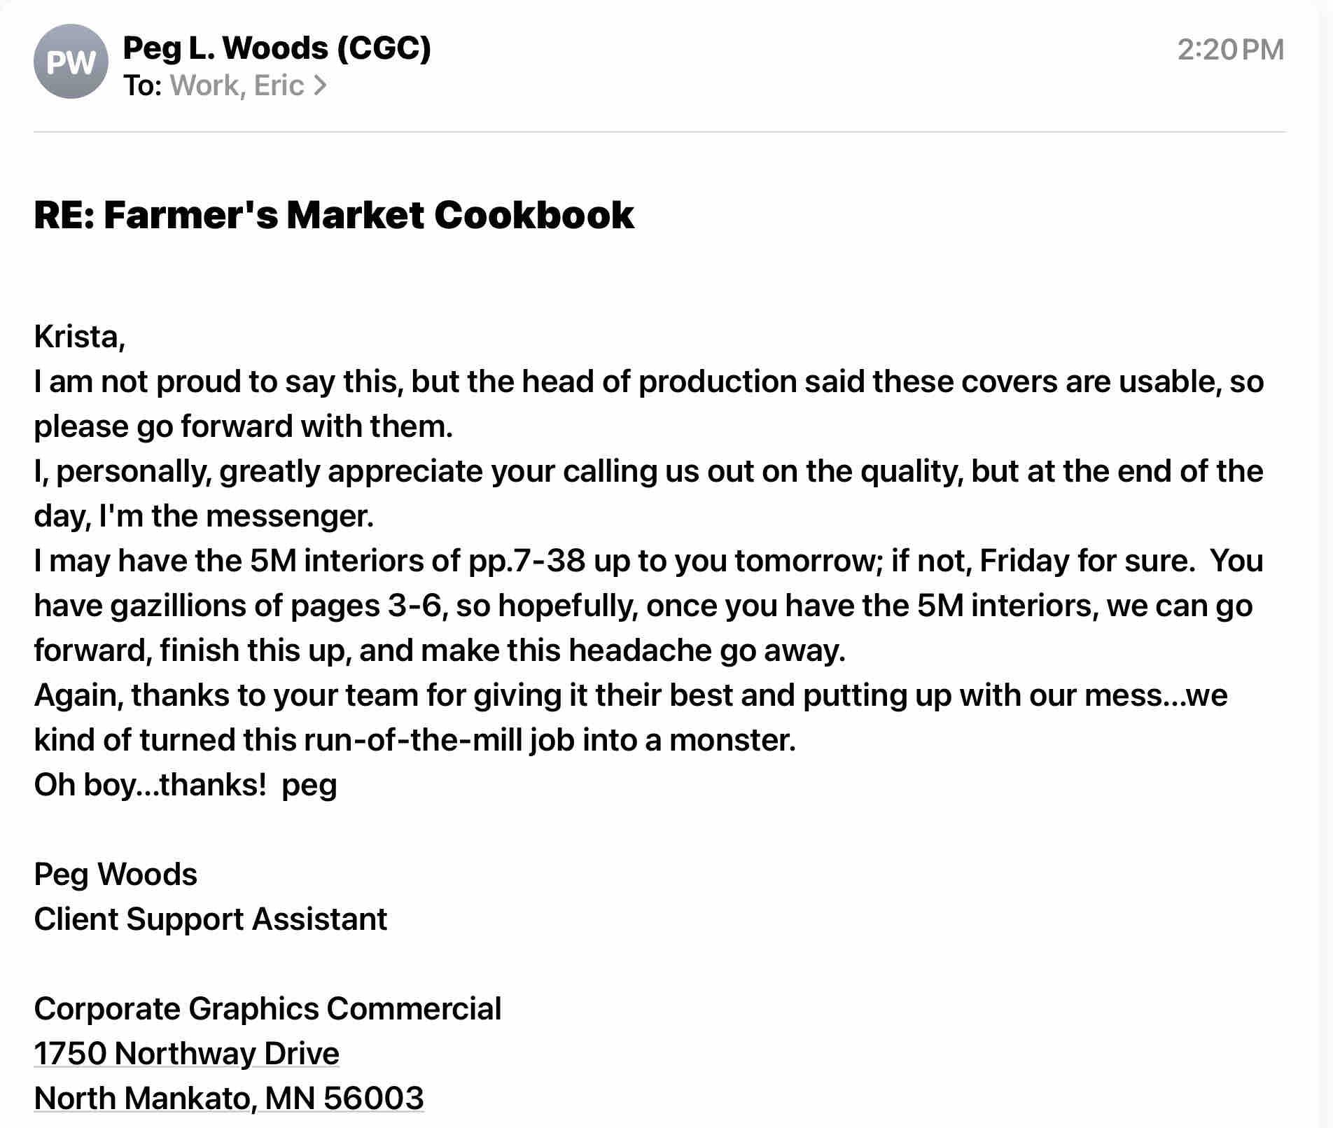Click the To: label in header
Image resolution: width=1333 pixels, height=1128 pixels.
point(143,85)
